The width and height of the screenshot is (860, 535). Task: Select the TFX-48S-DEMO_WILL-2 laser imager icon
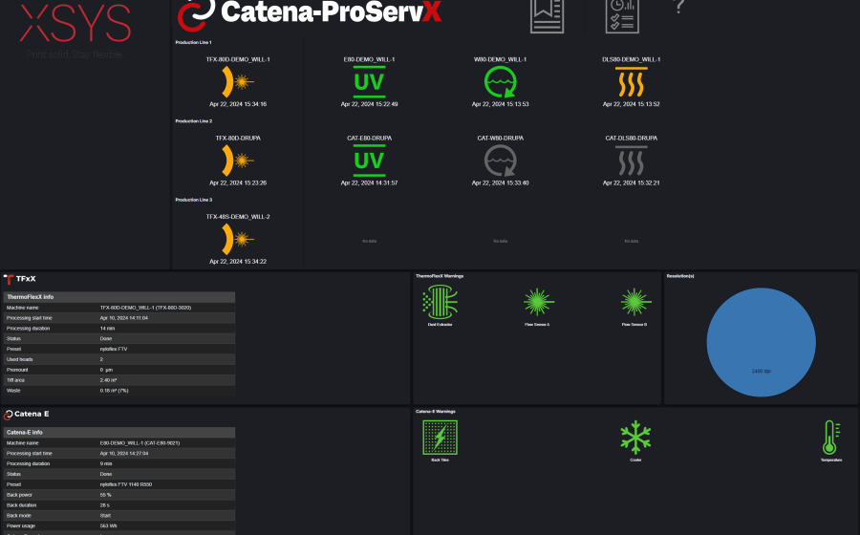click(238, 239)
